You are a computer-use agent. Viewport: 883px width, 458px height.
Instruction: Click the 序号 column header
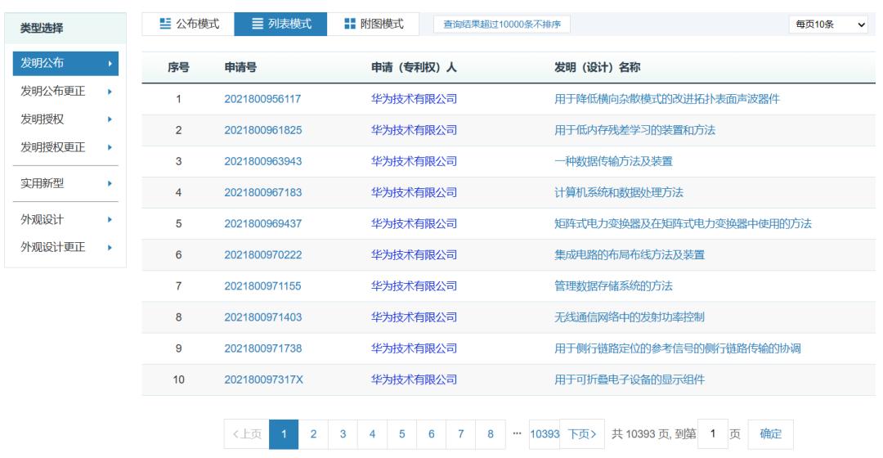point(178,68)
